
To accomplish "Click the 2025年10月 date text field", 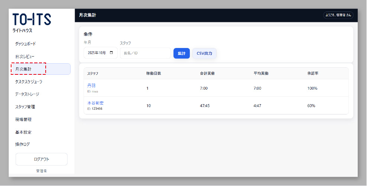I will 97,53.
